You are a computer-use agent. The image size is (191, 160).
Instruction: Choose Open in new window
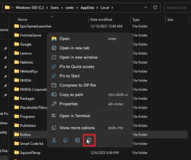pos(90,57)
